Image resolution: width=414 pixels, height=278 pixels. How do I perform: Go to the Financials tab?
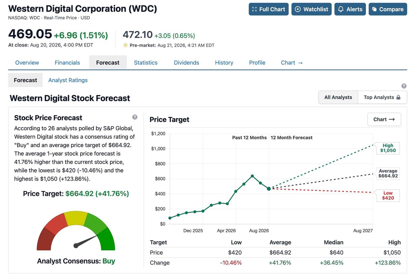(67, 63)
